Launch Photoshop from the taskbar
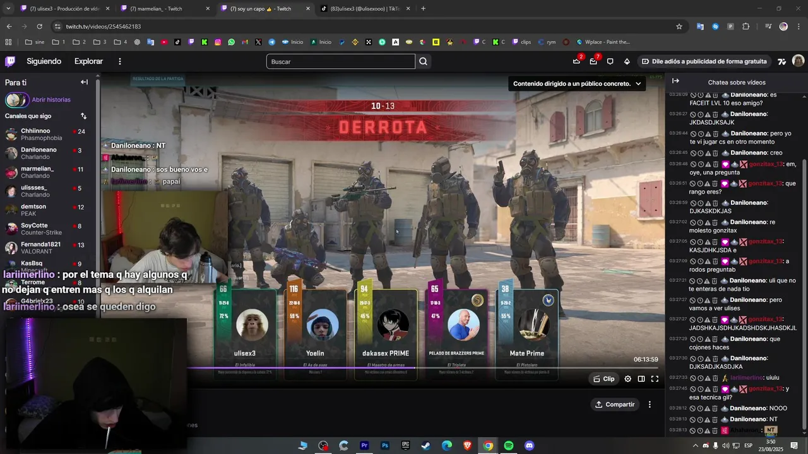808x454 pixels. pyautogui.click(x=385, y=446)
